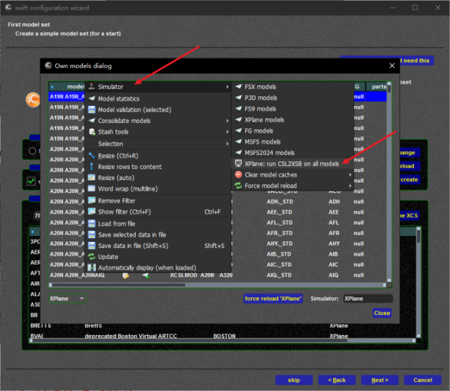Click the plane icon next to MSFS2024 models

point(238,153)
